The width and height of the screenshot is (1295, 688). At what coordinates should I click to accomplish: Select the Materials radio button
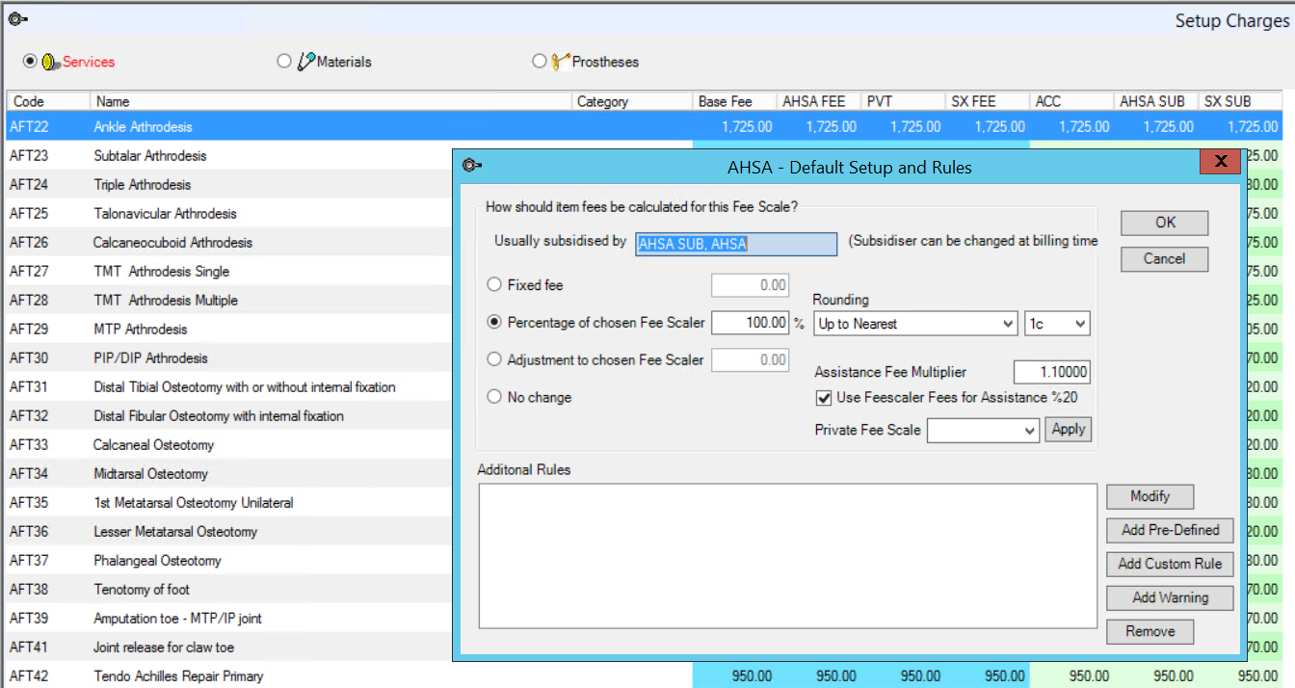(283, 61)
